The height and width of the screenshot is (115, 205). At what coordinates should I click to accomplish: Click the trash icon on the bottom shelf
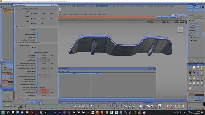tap(21, 107)
